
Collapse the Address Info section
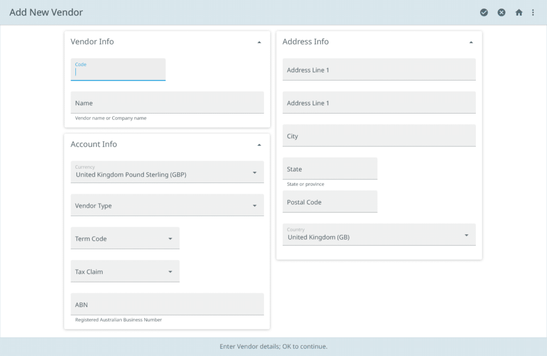tap(471, 42)
